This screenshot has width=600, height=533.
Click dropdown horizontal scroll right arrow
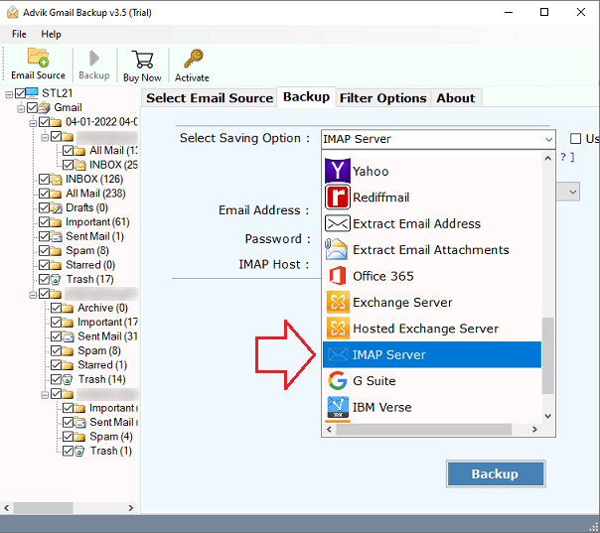(x=534, y=430)
